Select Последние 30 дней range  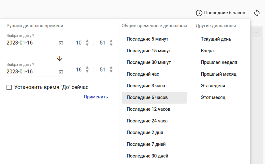147,156
